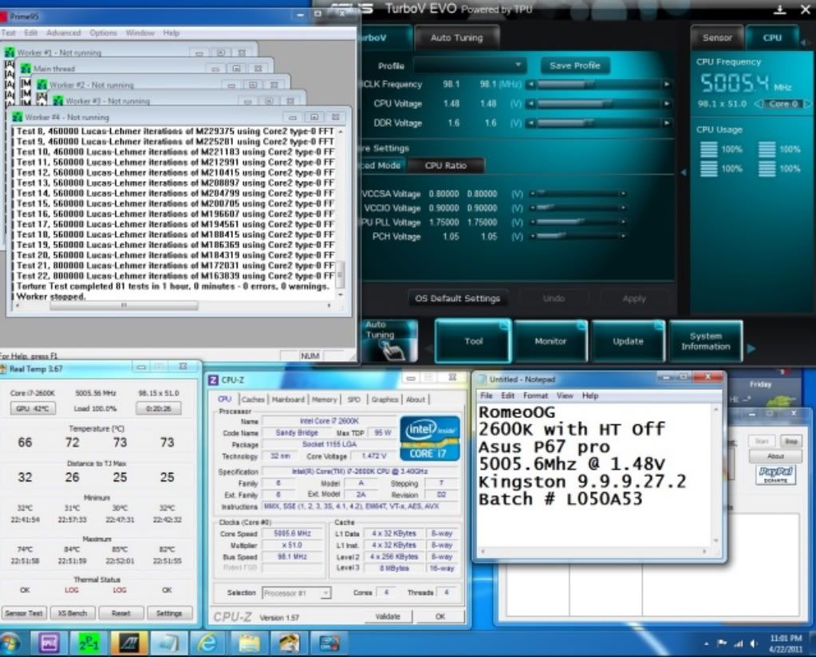816x657 pixels.
Task: Launch Internet Explorer from the taskbar
Action: (207, 644)
